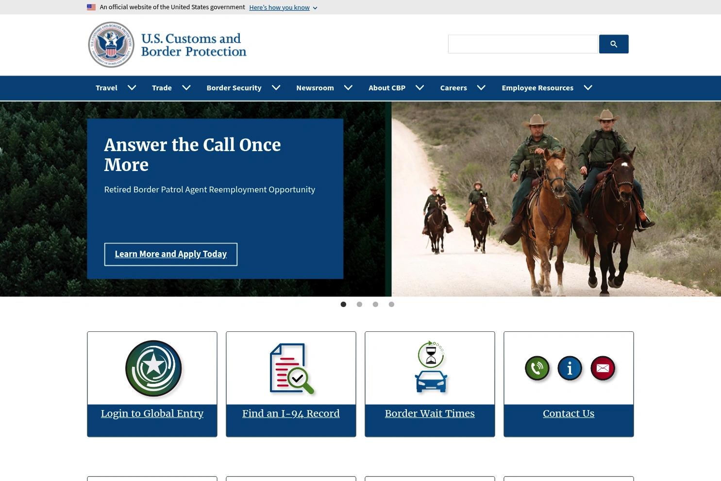Viewport: 721px width, 481px height.
Task: Click the magnifying glass search button
Action: pyautogui.click(x=614, y=44)
